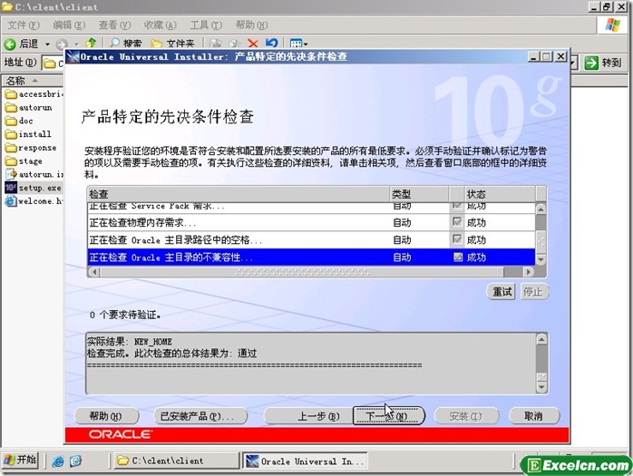The width and height of the screenshot is (633, 476).
Task: Click the second quick launch icon in taskbar
Action: (75, 461)
